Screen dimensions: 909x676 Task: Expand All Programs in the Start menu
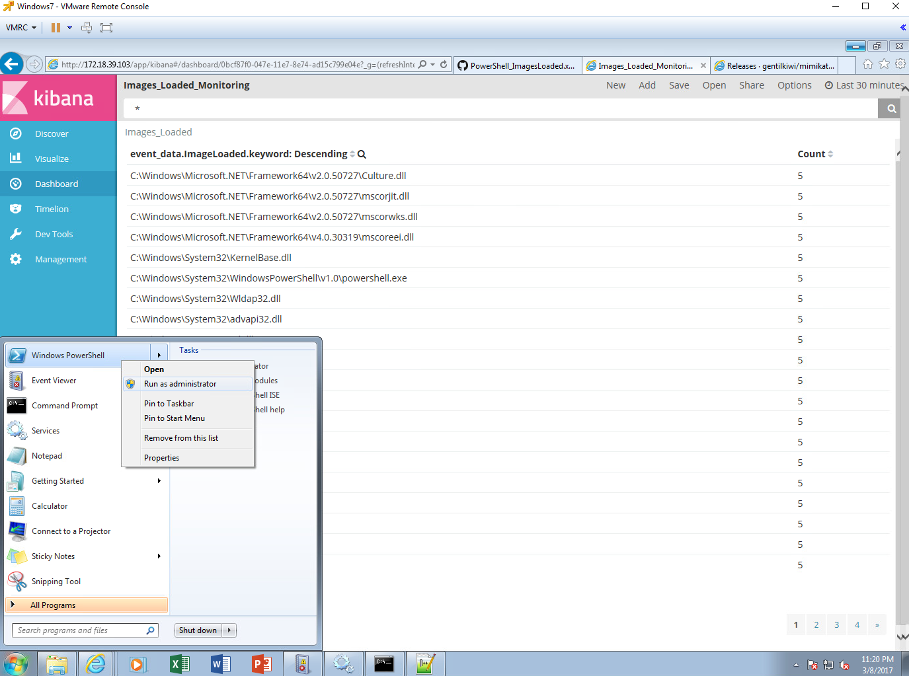pos(87,605)
